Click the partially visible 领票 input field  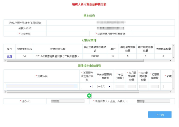(167, 86)
